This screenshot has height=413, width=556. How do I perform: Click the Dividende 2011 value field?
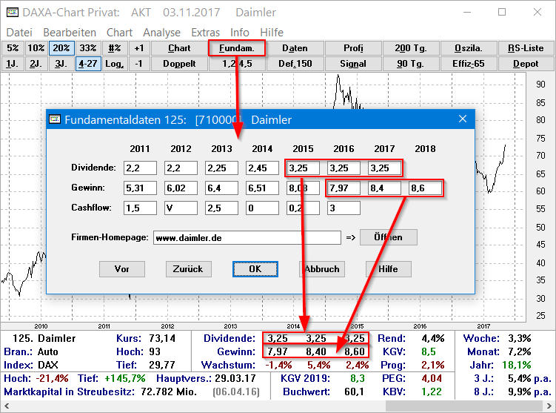[140, 168]
